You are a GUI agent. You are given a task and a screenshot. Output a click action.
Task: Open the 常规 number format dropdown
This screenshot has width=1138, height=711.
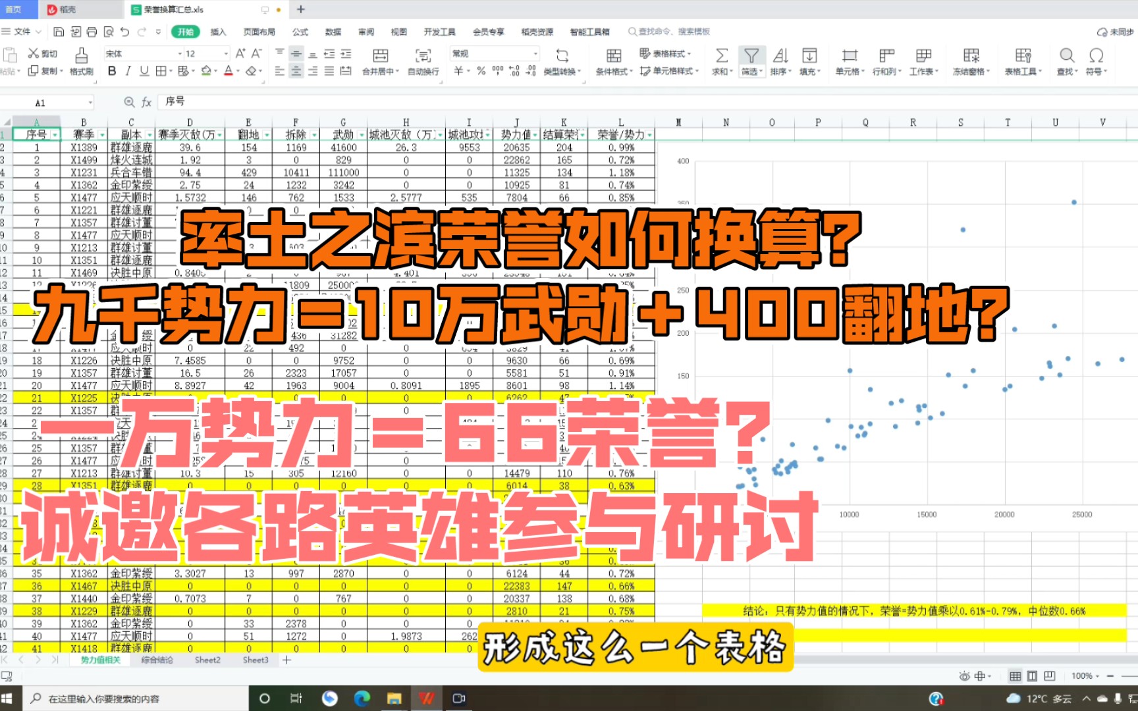coord(535,53)
